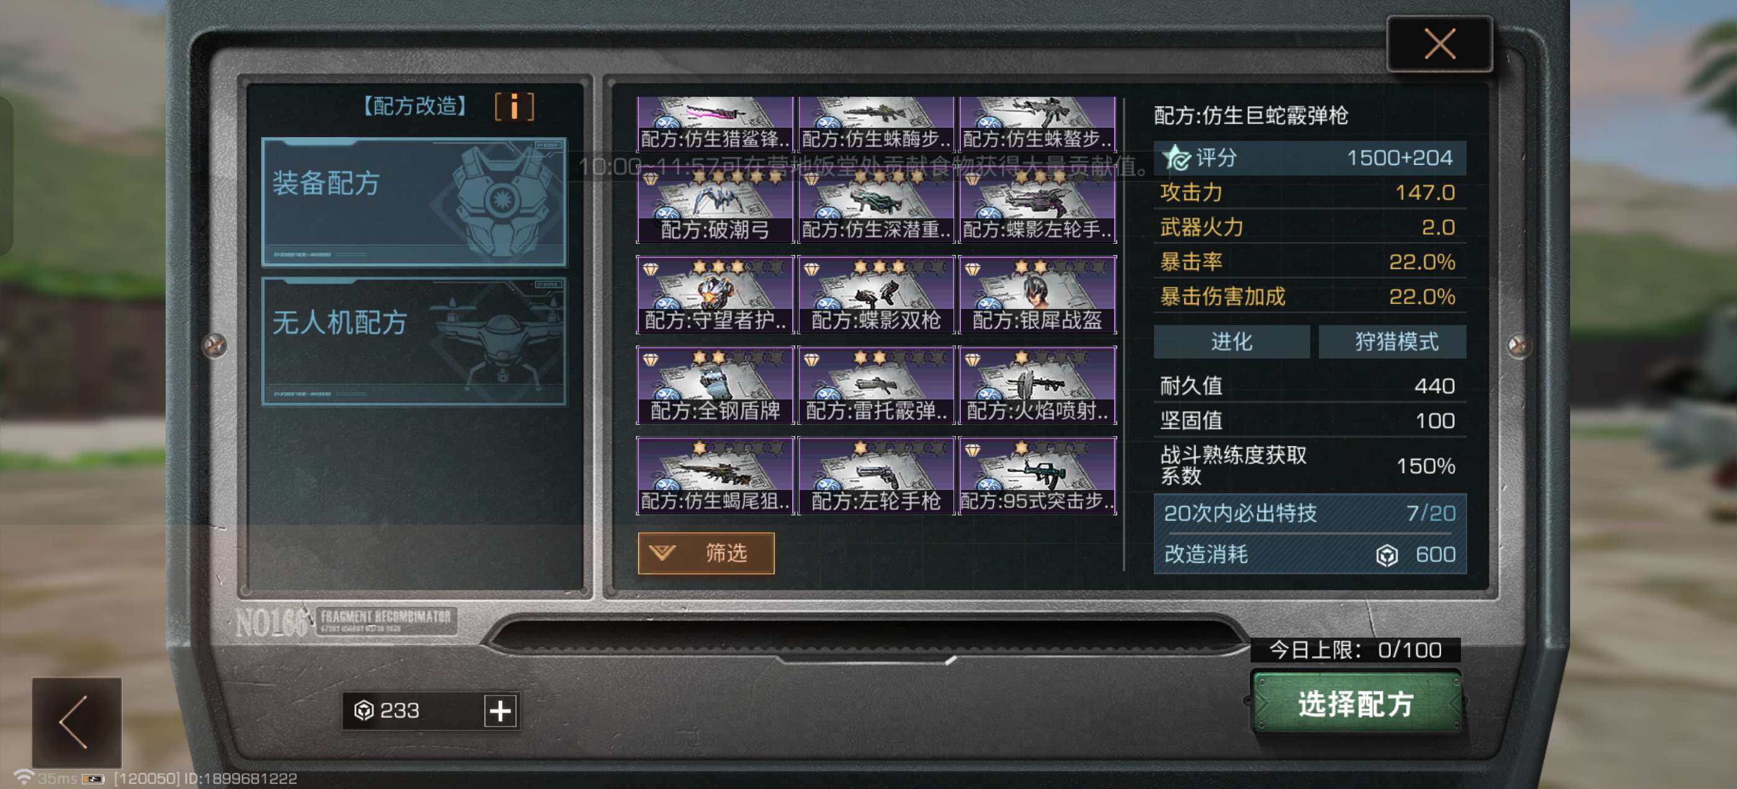Select the 配方:守望者护 armor recipe

pyautogui.click(x=715, y=295)
